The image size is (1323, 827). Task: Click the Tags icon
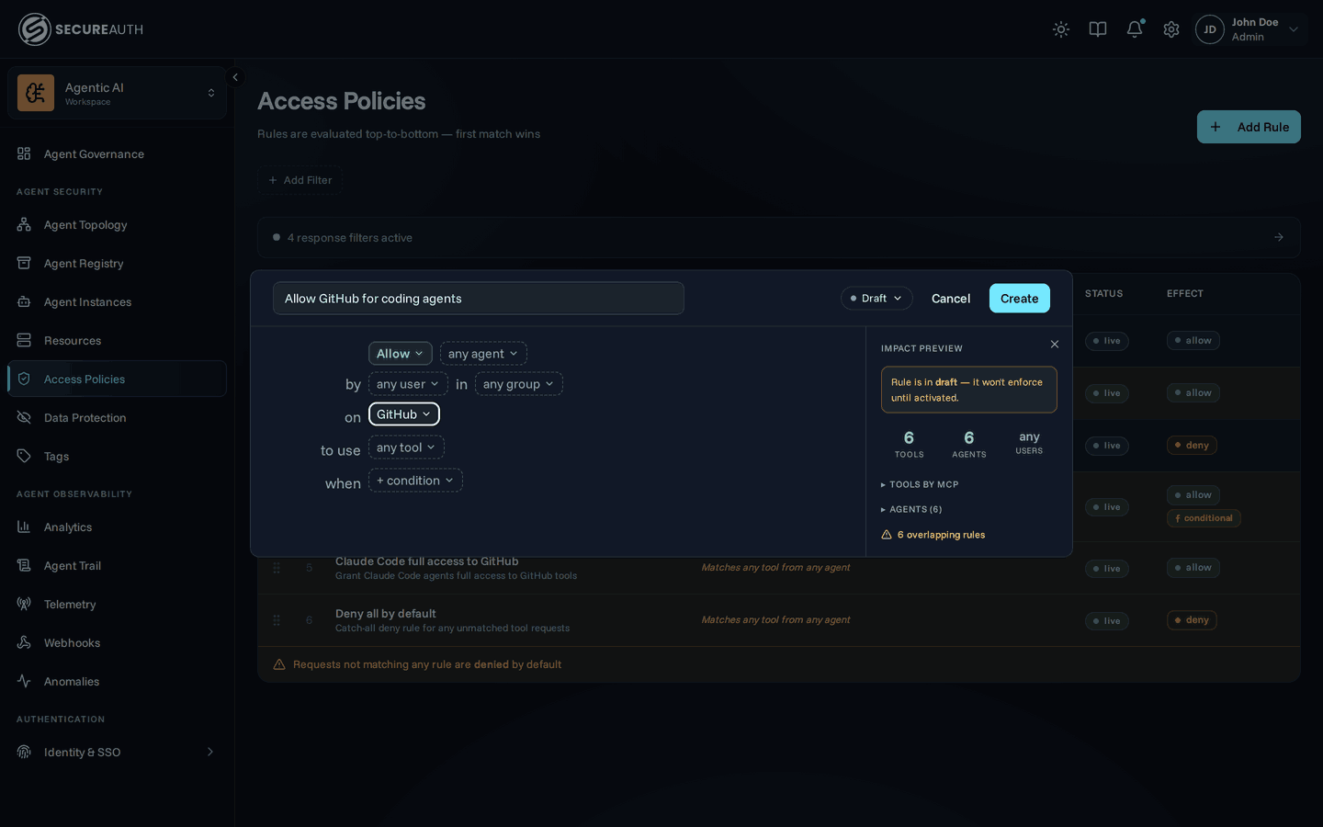[x=24, y=456]
